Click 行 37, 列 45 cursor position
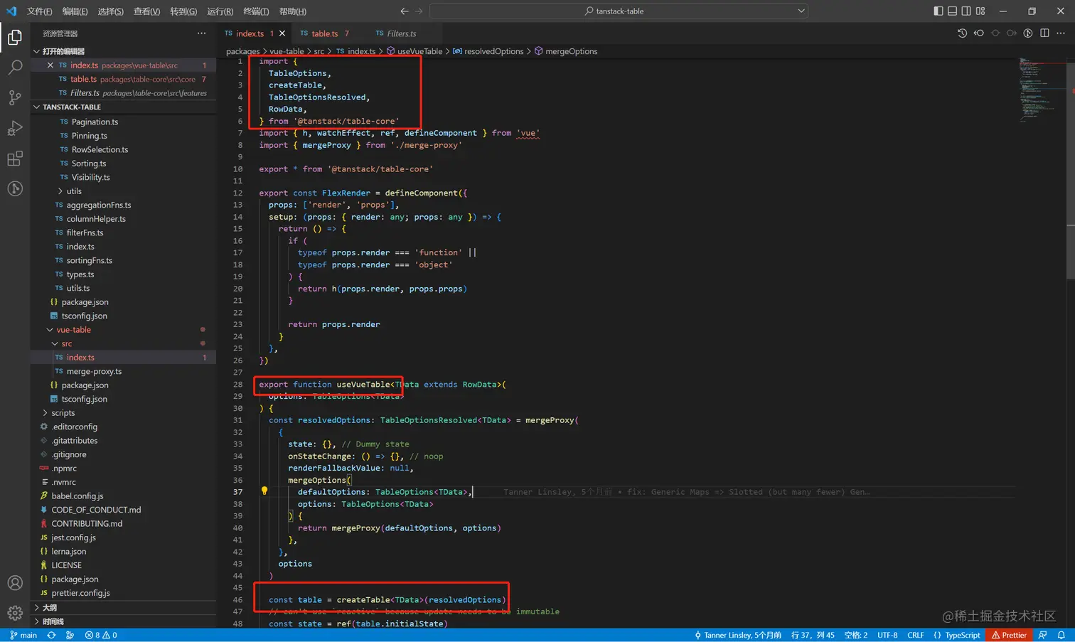This screenshot has height=642, width=1075. (813, 635)
